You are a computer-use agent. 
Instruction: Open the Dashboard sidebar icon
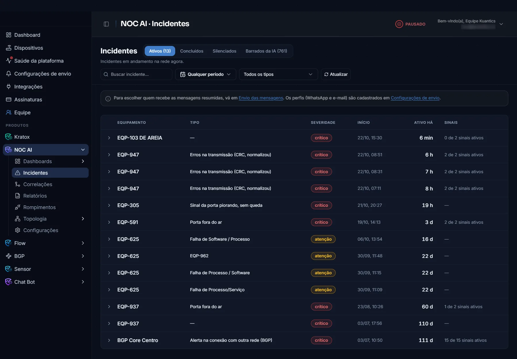coord(9,35)
